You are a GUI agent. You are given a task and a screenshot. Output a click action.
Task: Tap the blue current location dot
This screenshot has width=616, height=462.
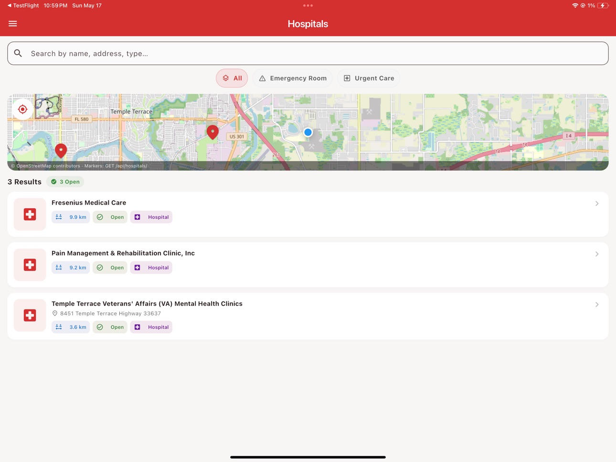pyautogui.click(x=308, y=132)
